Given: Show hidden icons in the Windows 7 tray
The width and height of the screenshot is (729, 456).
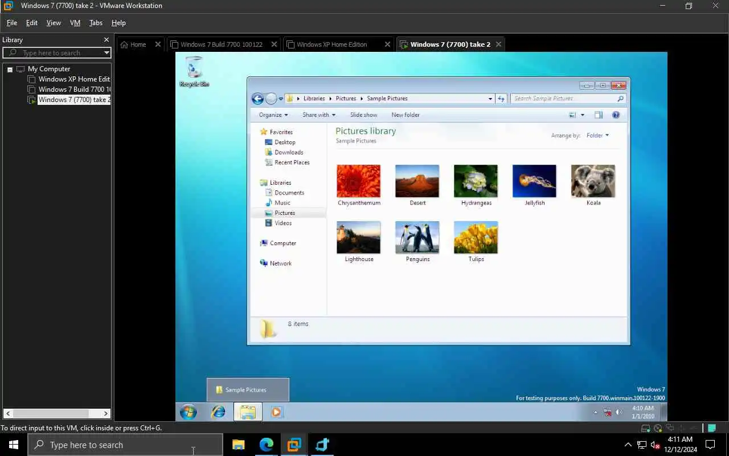Looking at the screenshot, I should coord(596,412).
